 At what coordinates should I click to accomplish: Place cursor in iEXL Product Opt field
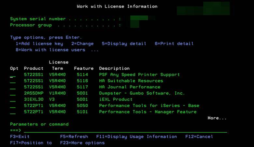[13, 100]
